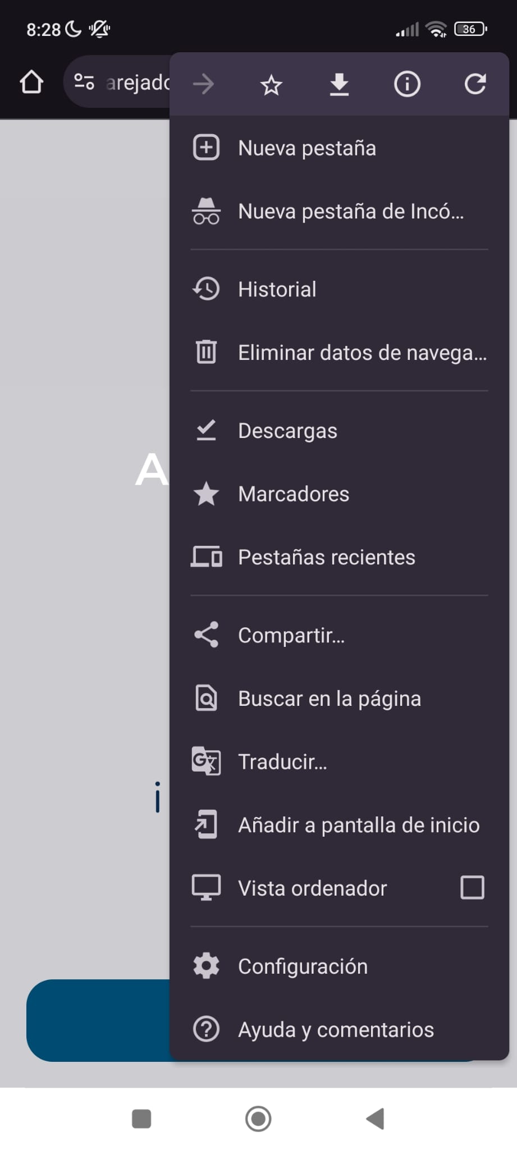Image resolution: width=517 pixels, height=1150 pixels.
Task: Reload the page with refresh icon
Action: [475, 85]
